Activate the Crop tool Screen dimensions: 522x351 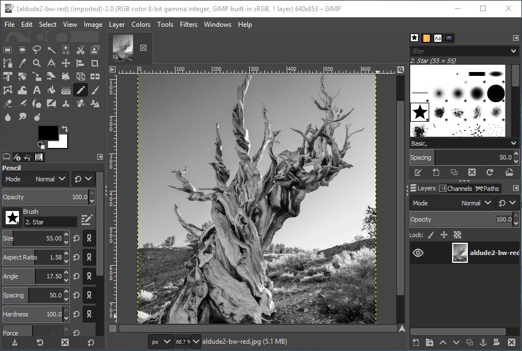(95, 63)
